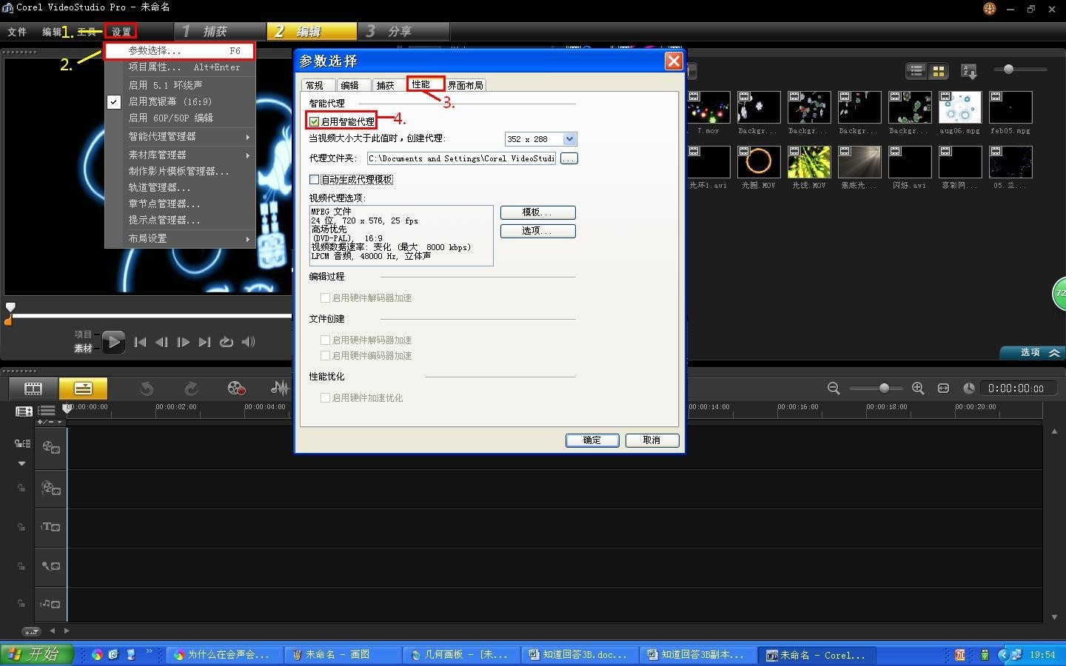Sort library clips A-Z icon
1066x666 pixels.
click(969, 71)
